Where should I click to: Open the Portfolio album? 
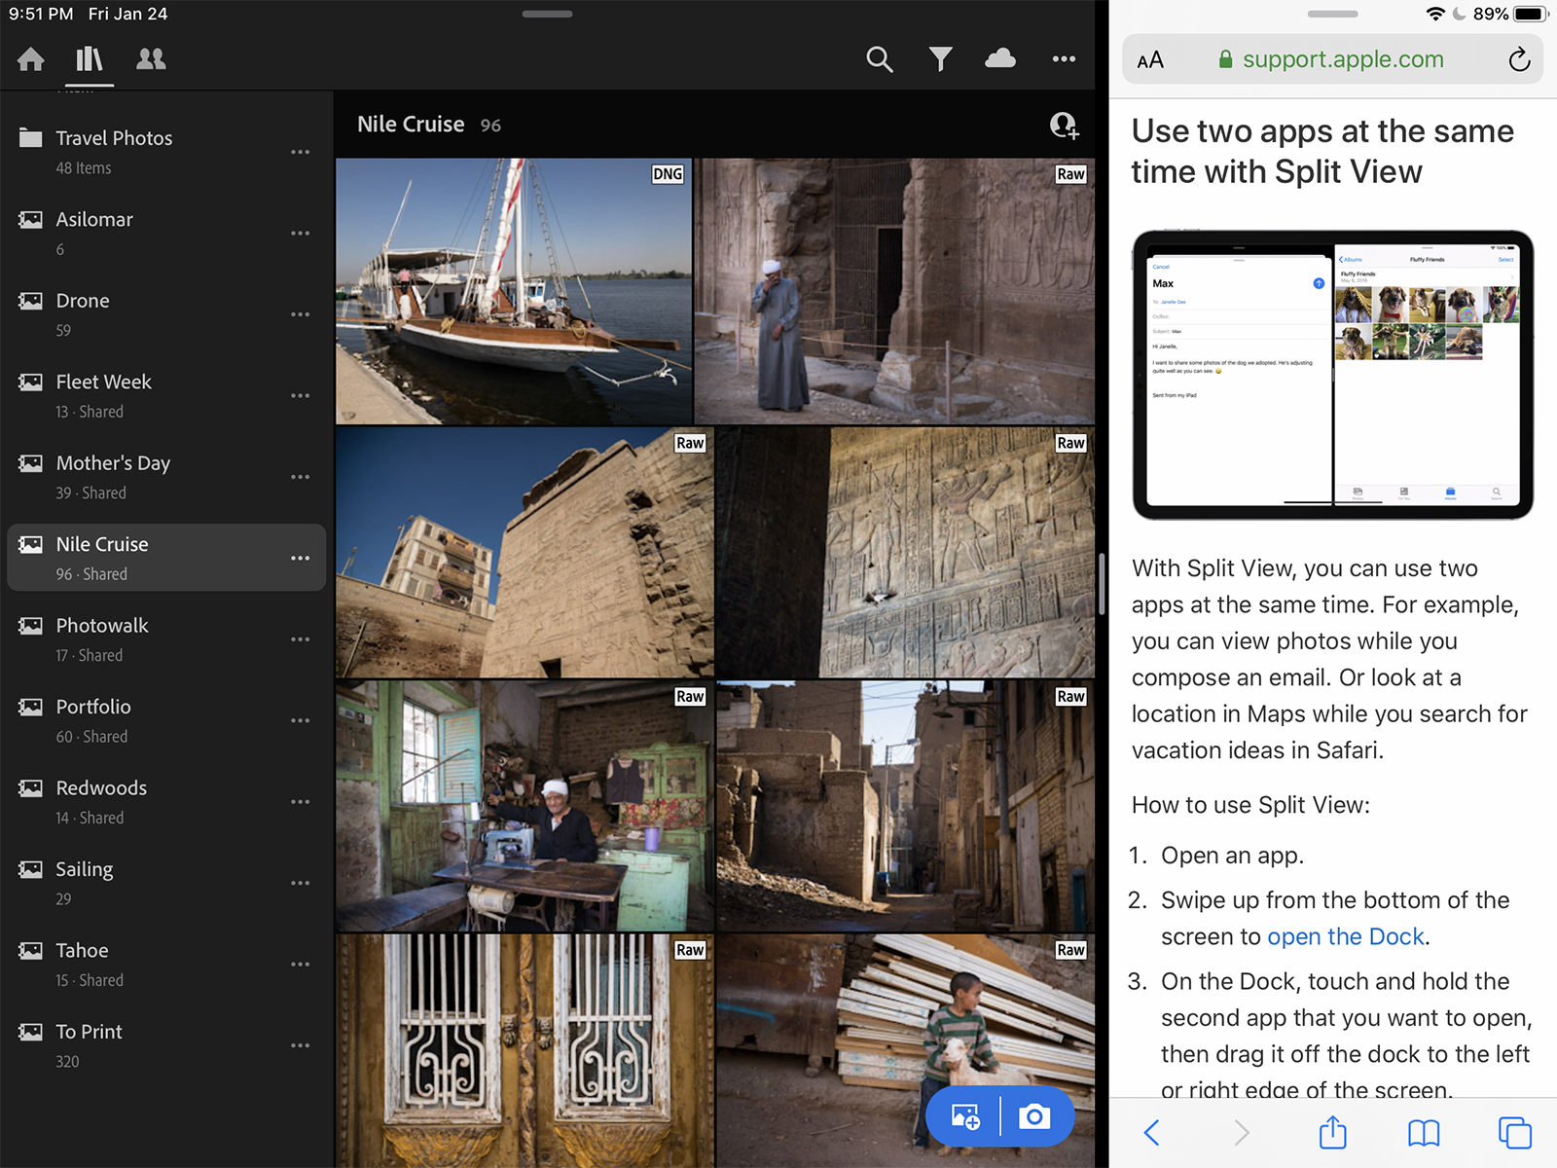coord(166,720)
